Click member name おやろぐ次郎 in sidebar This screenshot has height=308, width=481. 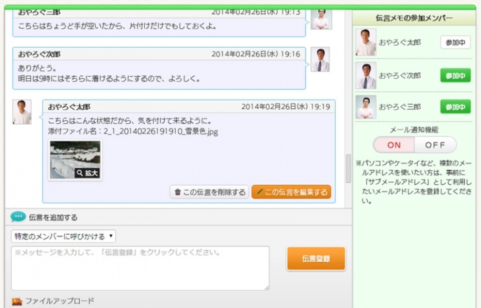tap(400, 75)
